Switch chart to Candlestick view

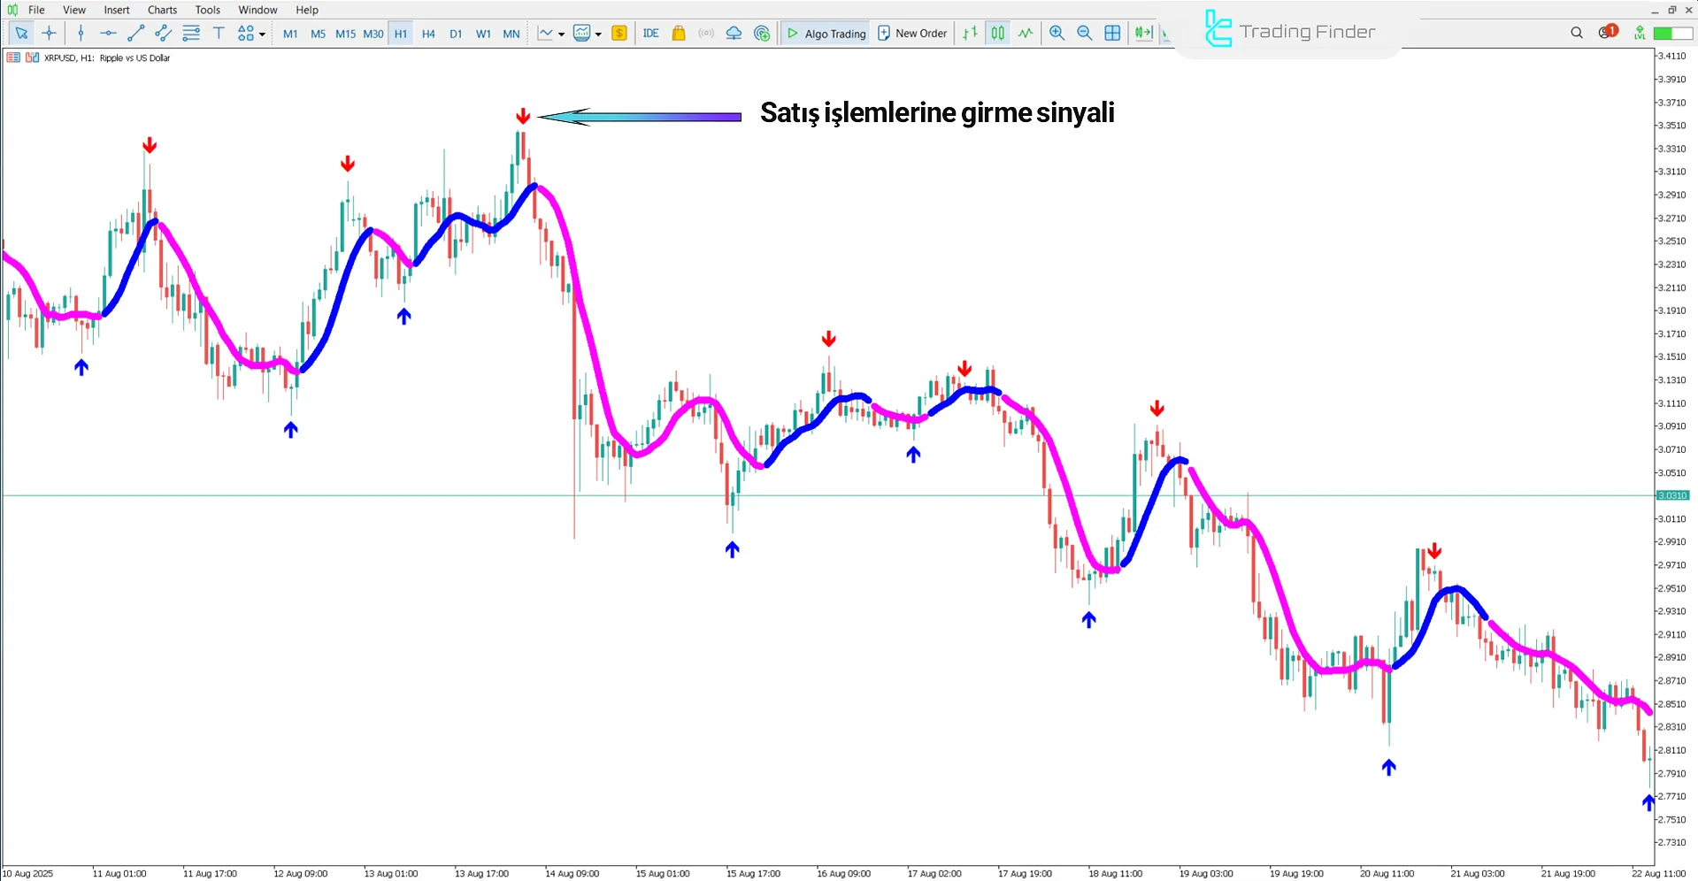point(997,33)
